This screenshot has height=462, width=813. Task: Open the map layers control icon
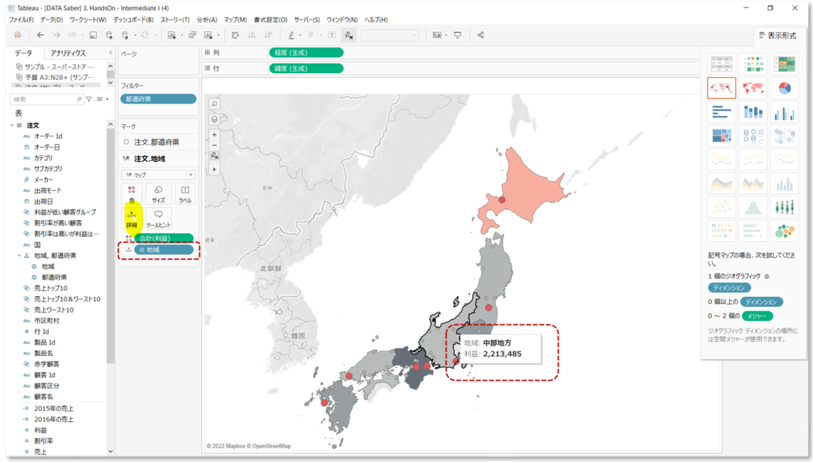point(214,119)
